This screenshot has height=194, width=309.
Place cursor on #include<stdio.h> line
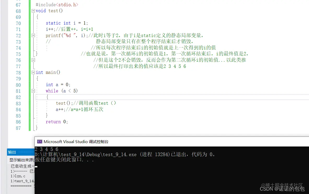coord(57,5)
